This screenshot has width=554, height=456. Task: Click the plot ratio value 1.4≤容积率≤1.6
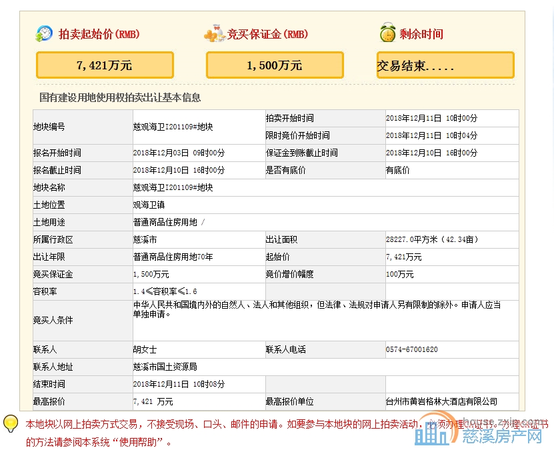tap(165, 291)
